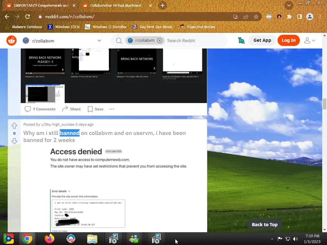Image resolution: width=327 pixels, height=245 pixels.
Task: Open the tab search chevron in Chrome
Action: tap(289, 5)
